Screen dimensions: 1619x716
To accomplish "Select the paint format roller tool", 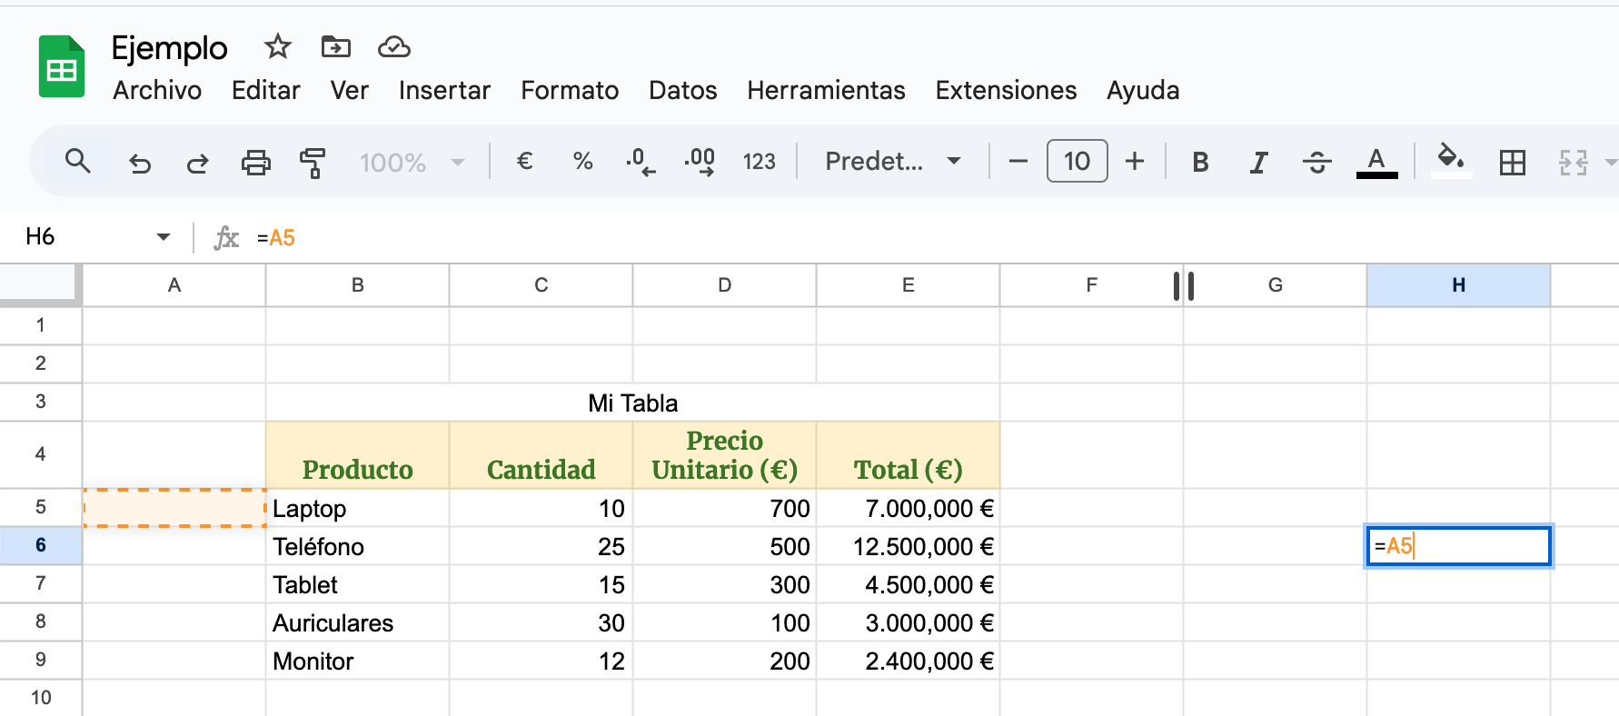I will (313, 163).
